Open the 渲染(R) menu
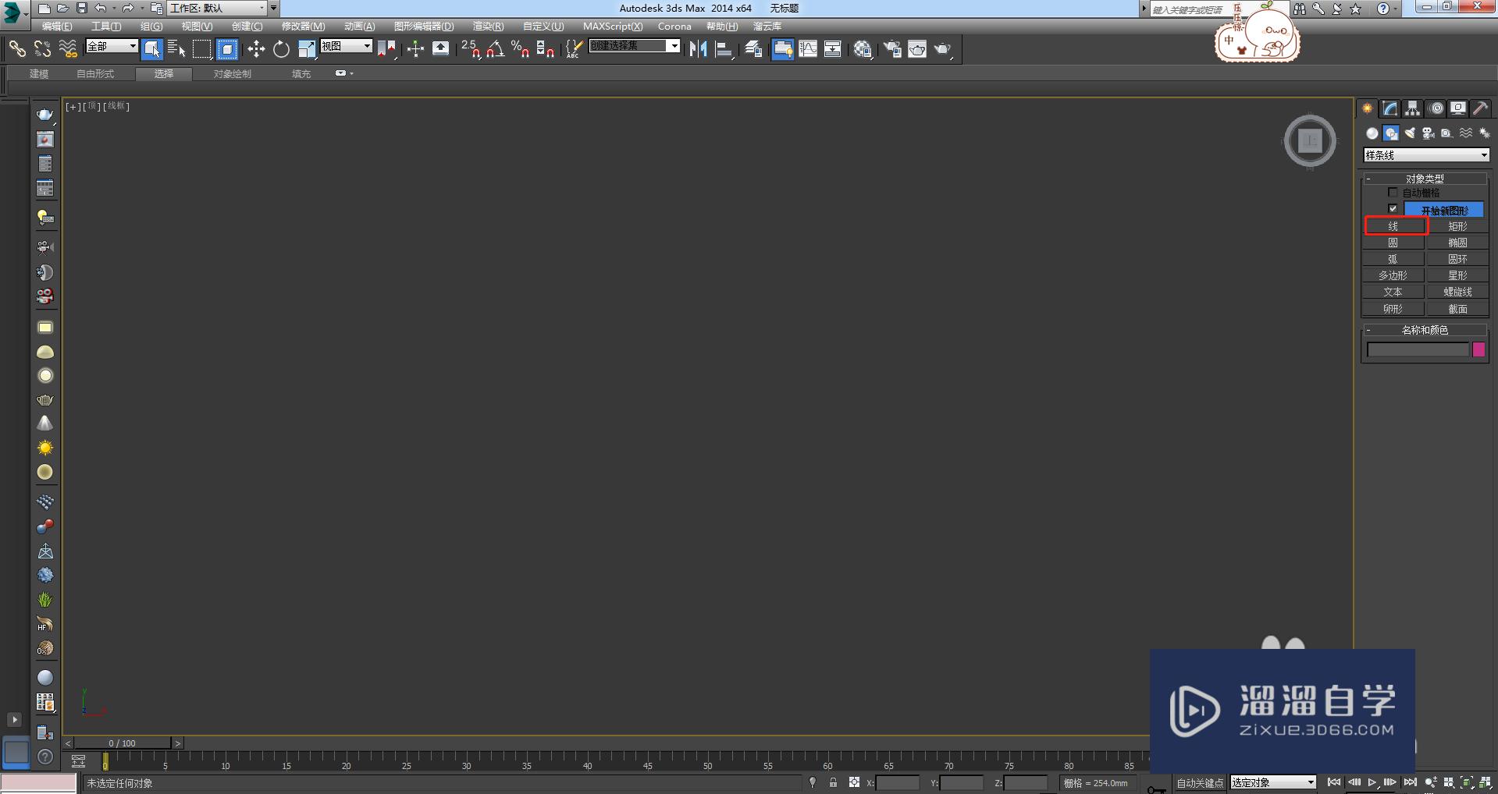 coord(488,27)
